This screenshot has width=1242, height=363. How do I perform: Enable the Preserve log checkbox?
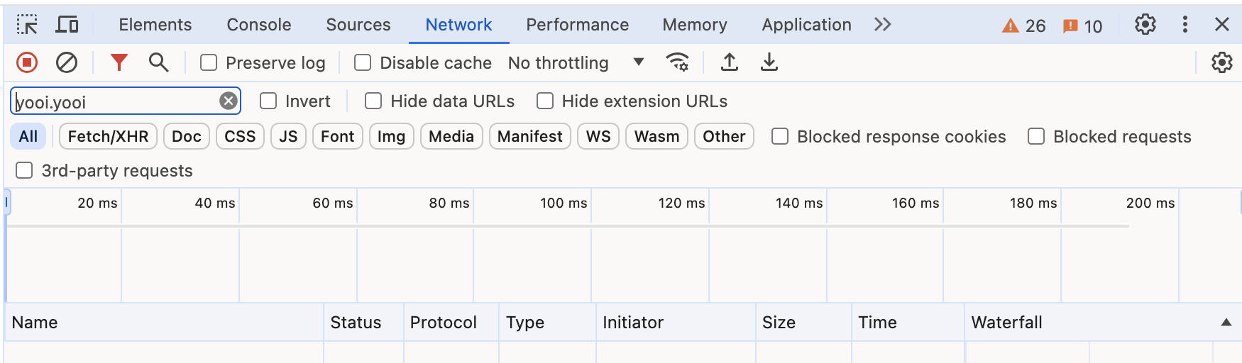point(209,63)
